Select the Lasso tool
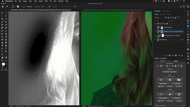 6,16
